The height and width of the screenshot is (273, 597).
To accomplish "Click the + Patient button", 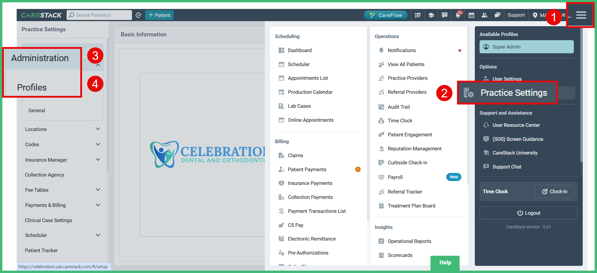I will tap(159, 15).
